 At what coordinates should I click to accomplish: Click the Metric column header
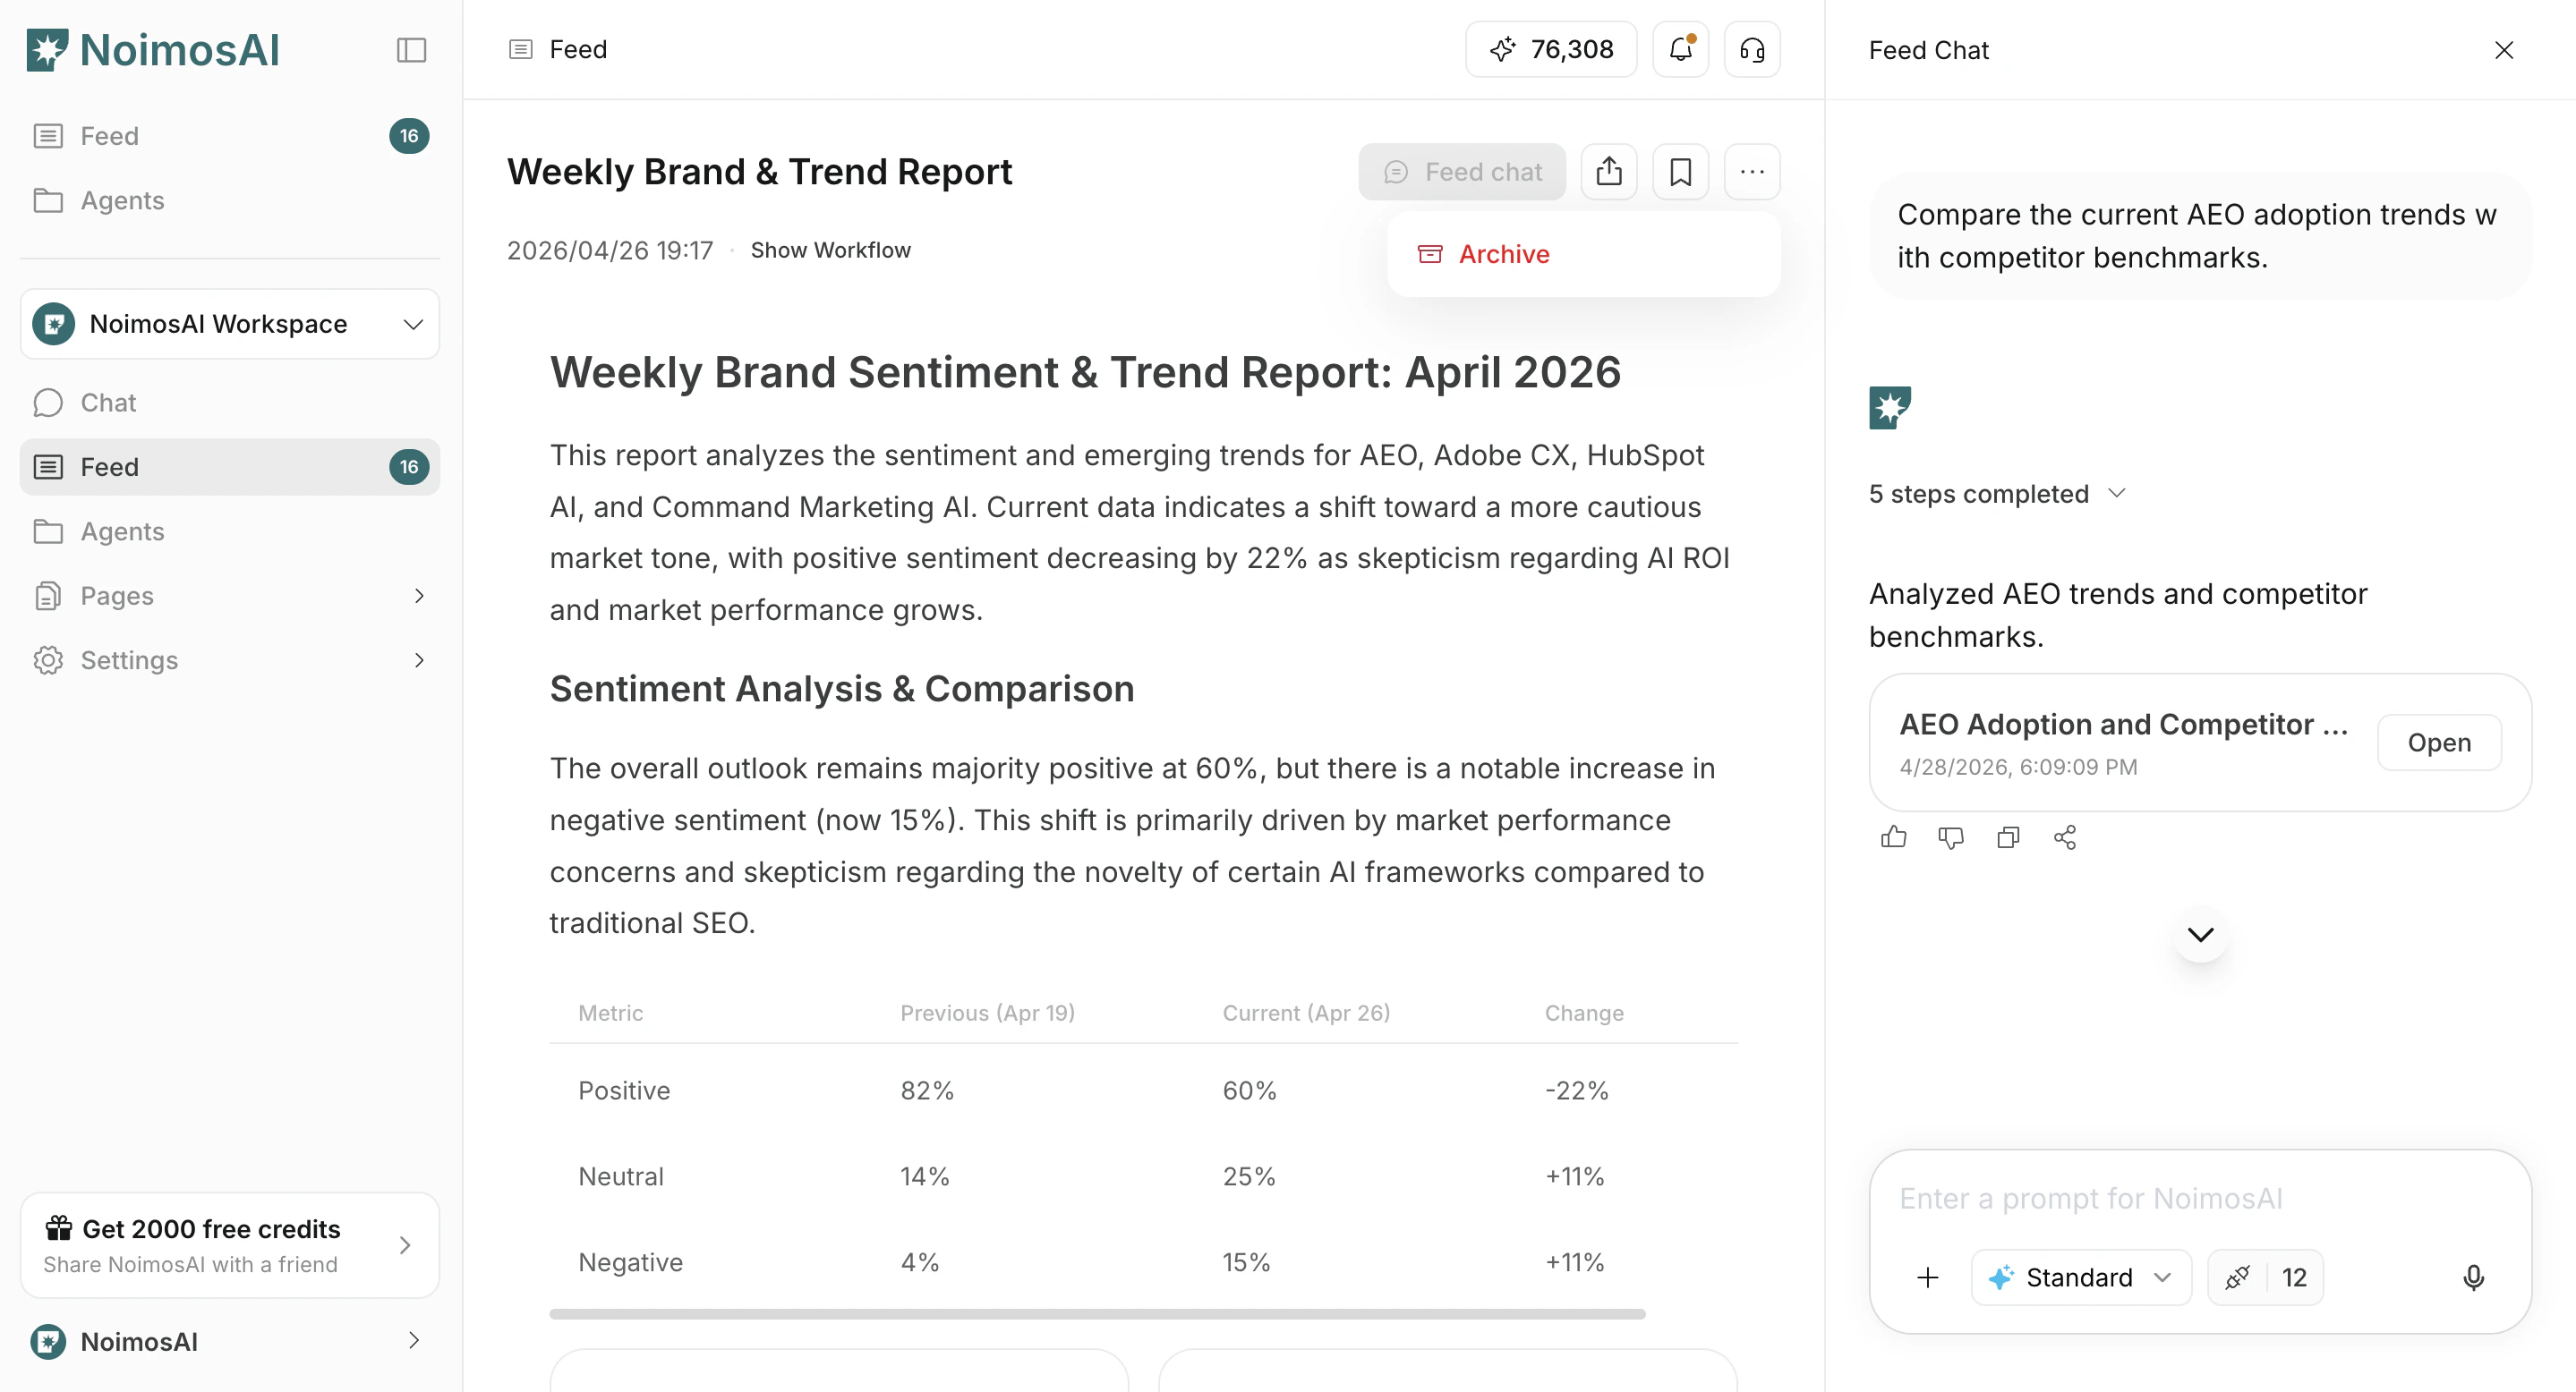611,1013
